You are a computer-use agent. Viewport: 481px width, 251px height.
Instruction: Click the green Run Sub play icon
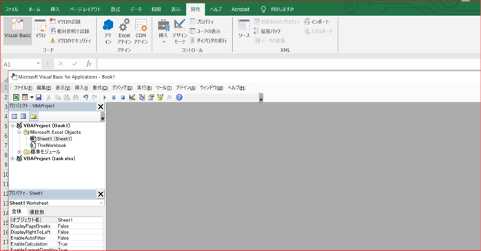pos(105,98)
